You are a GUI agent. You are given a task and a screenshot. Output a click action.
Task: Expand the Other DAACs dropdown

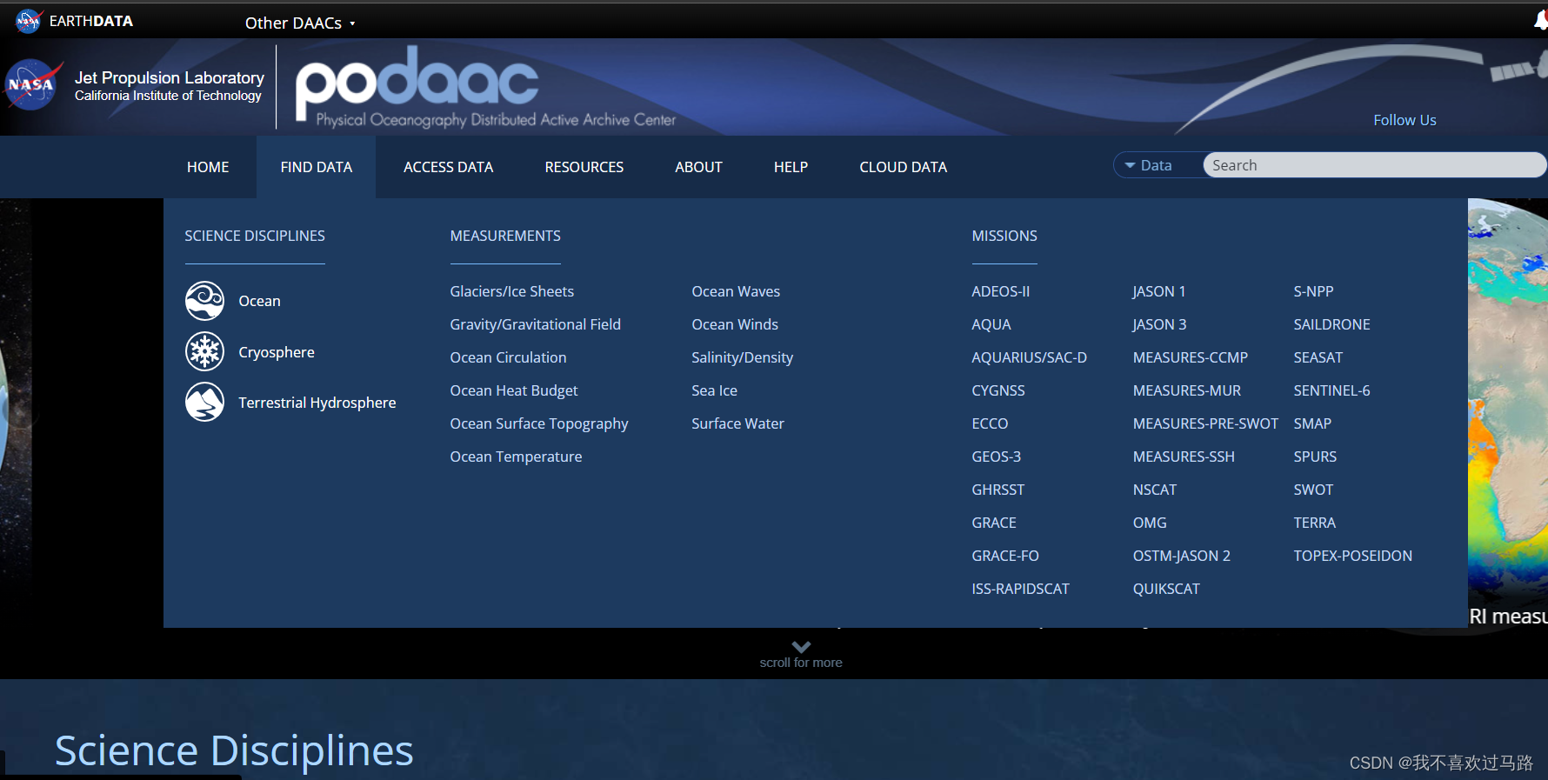300,23
